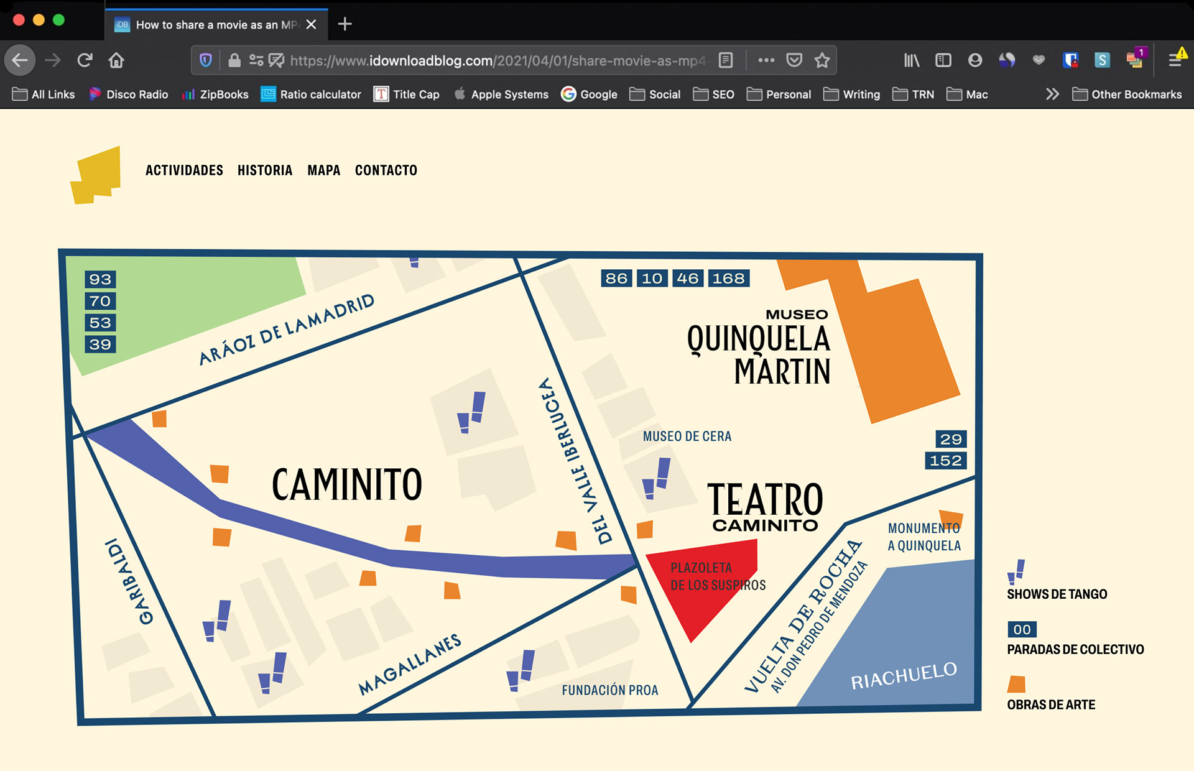
Task: Open the Library toolbar icon
Action: pyautogui.click(x=911, y=60)
